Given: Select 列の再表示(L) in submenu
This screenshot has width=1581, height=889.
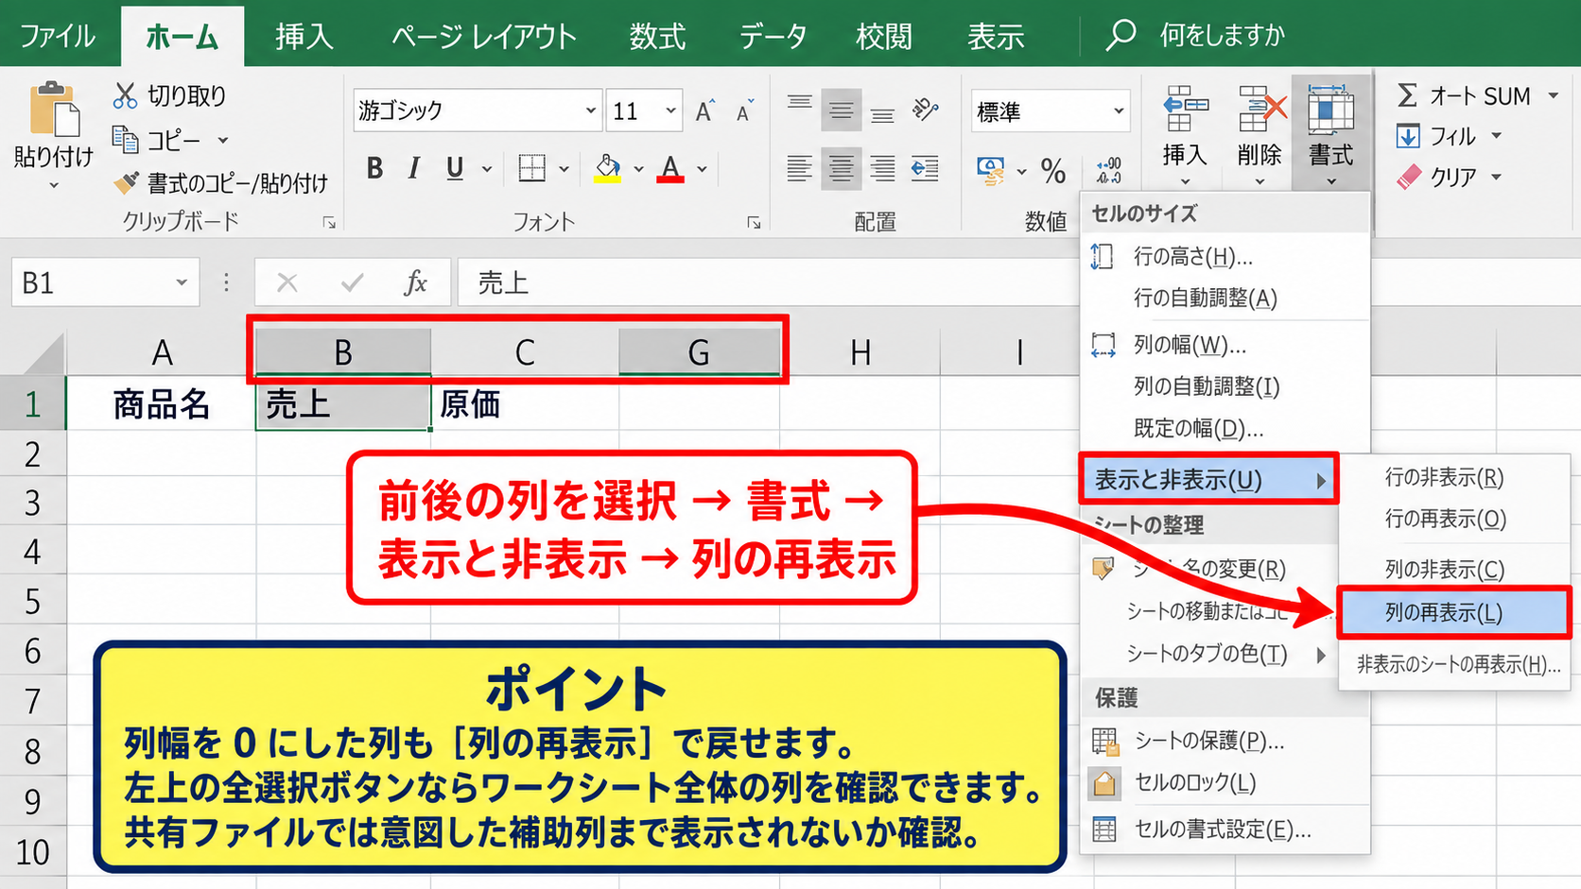Looking at the screenshot, I should 1454,613.
